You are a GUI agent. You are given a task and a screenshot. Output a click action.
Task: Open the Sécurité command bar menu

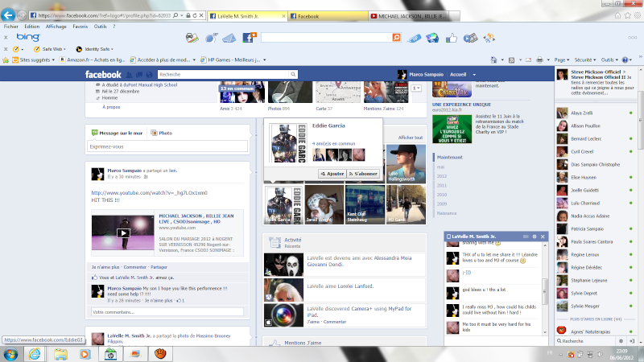coord(585,60)
